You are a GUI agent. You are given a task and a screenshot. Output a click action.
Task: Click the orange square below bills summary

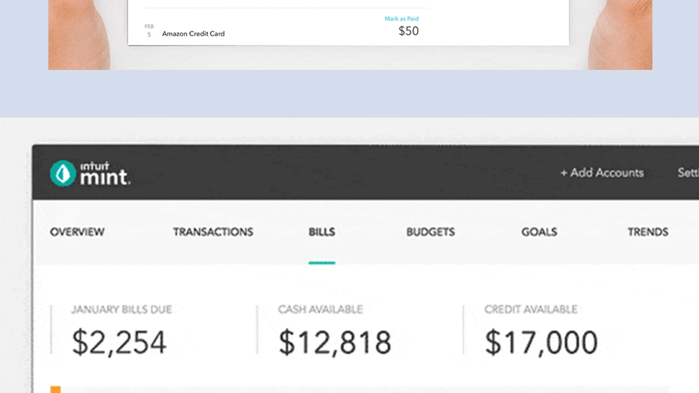[x=55, y=389]
